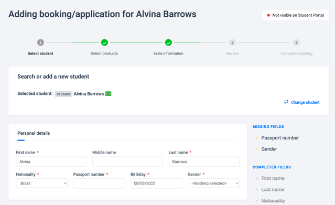Click the STU5006 student ID tag
This screenshot has height=205, width=335.
pyautogui.click(x=63, y=94)
